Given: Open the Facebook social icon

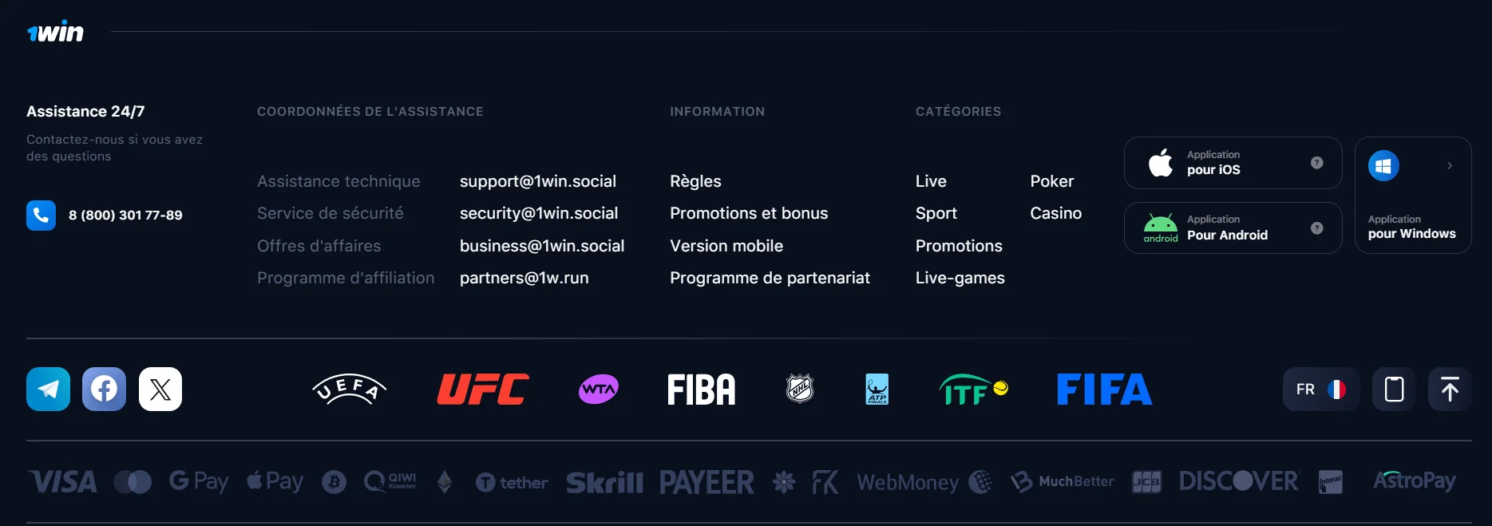Looking at the screenshot, I should click(104, 390).
